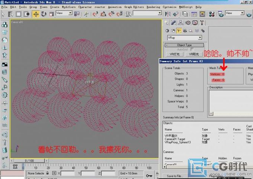Step time slider forward with right arrow
253x179 pixels.
47,161
